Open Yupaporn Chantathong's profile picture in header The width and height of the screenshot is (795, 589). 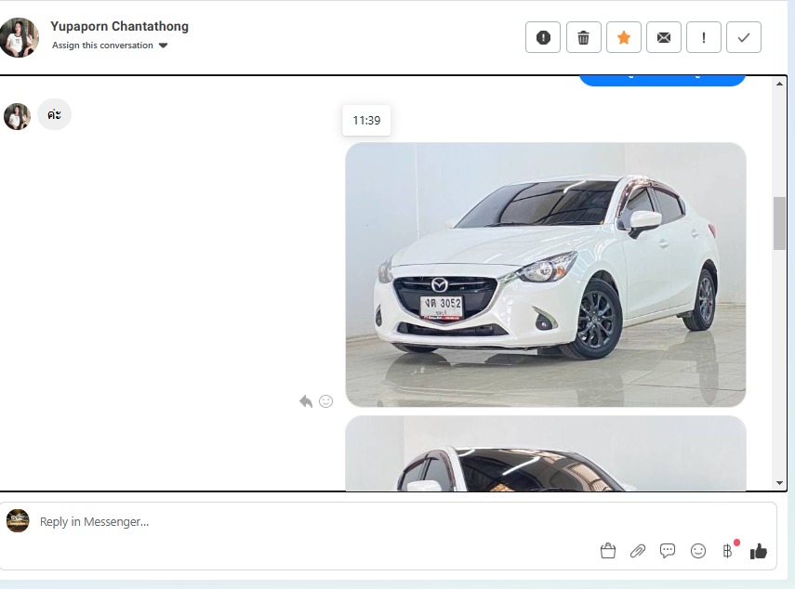tap(20, 37)
